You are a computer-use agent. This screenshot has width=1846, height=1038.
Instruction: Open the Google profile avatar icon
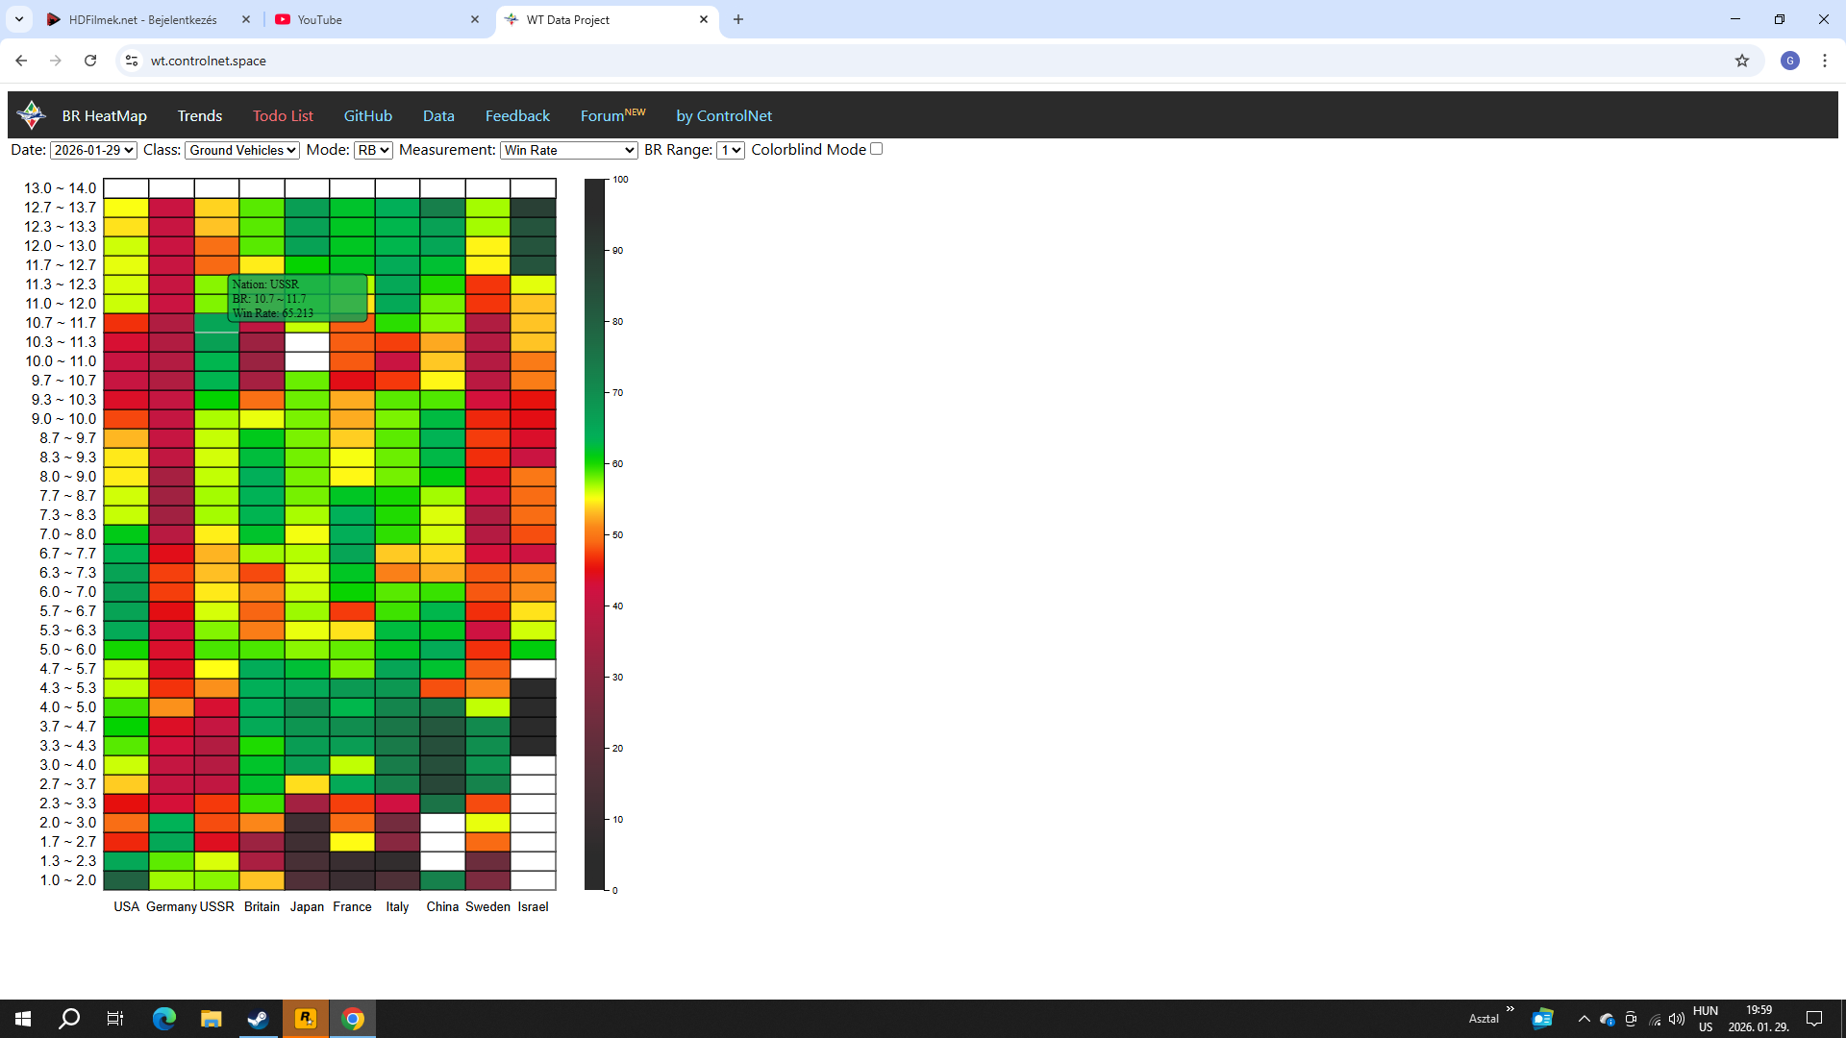[1789, 61]
